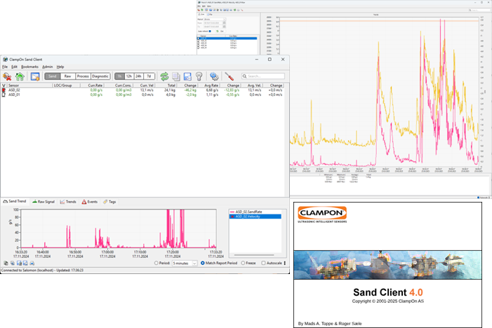492x328 pixels.
Task: Select the 24h time range button
Action: (x=139, y=76)
